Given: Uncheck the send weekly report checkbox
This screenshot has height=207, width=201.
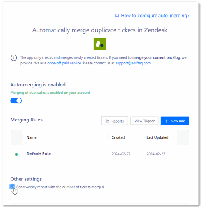Looking at the screenshot, I should point(12,187).
